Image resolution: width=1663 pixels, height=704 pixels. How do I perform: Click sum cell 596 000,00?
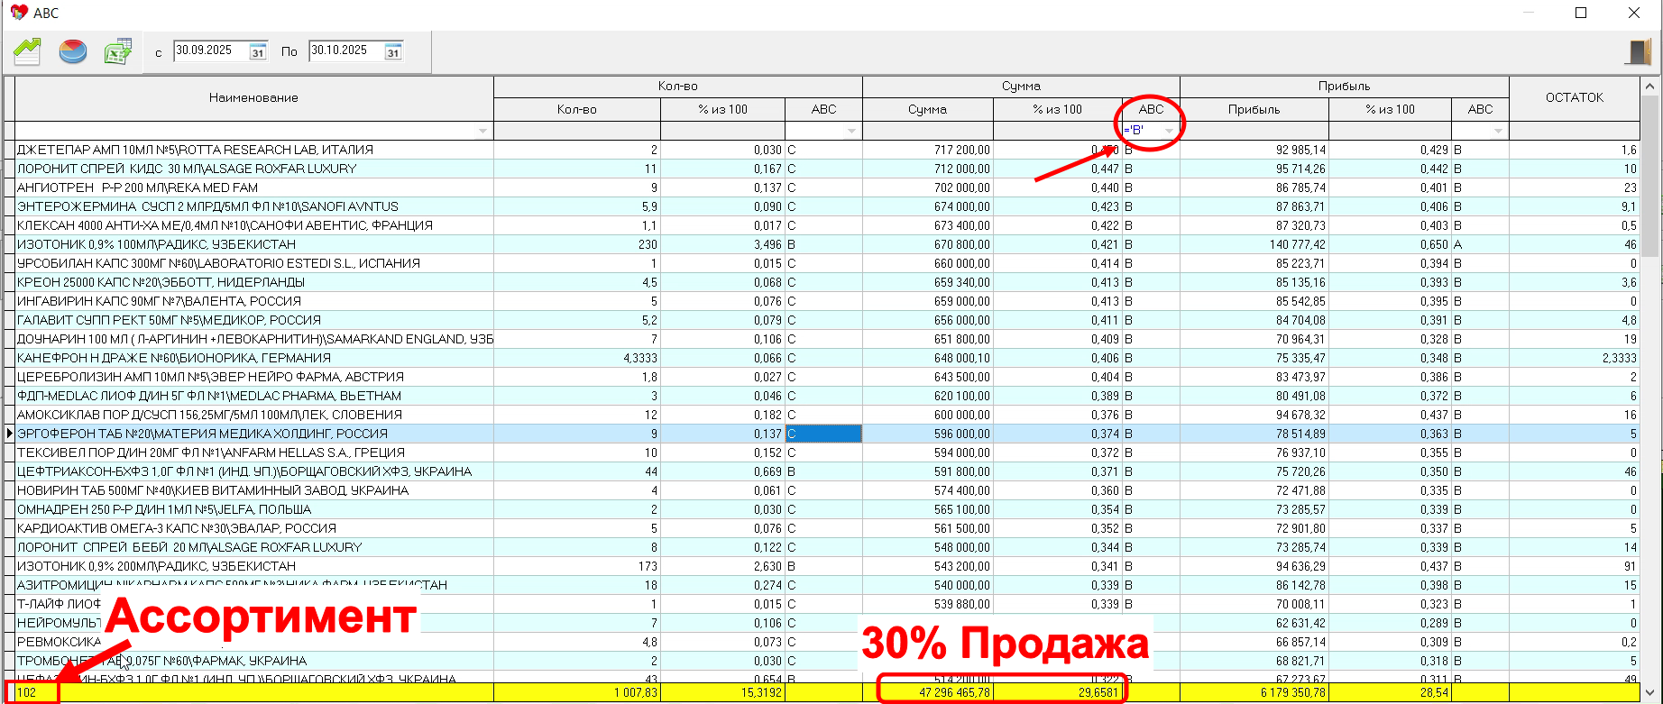(928, 434)
